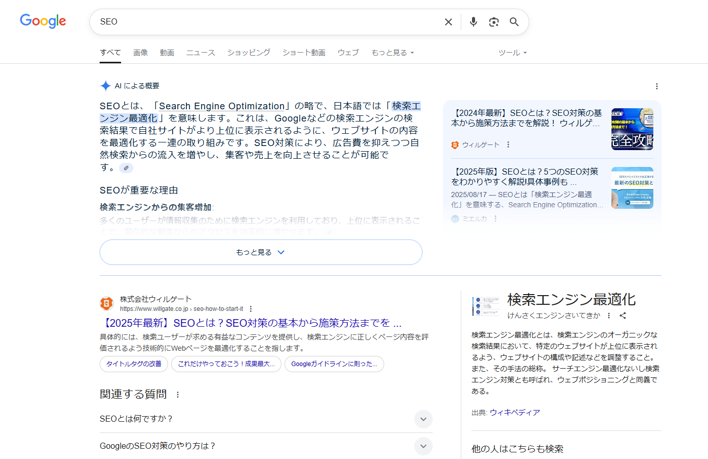Click the これだけやっておこう！成果最大 chip

[x=226, y=364]
